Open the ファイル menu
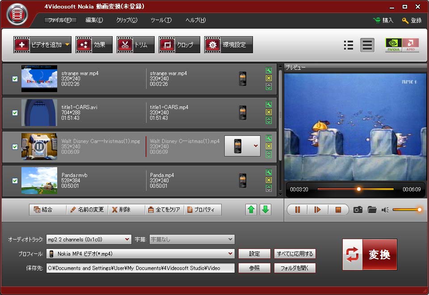 [60, 20]
